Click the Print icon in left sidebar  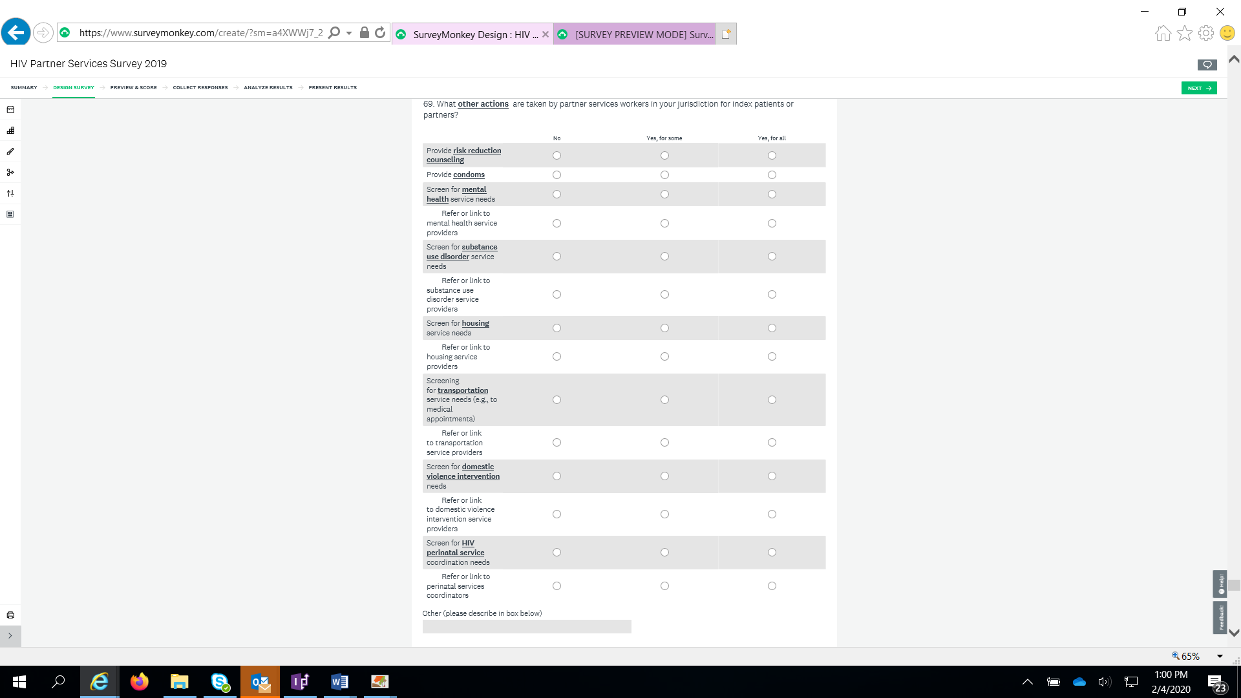[10, 615]
